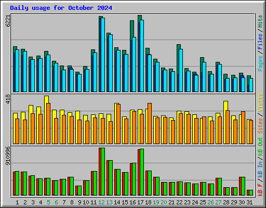Click the green kB Out bar for day 31
Viewport: 266px width, 208px height.
coord(251,193)
